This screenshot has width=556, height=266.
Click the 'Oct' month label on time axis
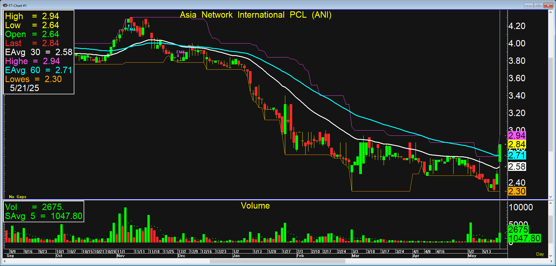59,256
